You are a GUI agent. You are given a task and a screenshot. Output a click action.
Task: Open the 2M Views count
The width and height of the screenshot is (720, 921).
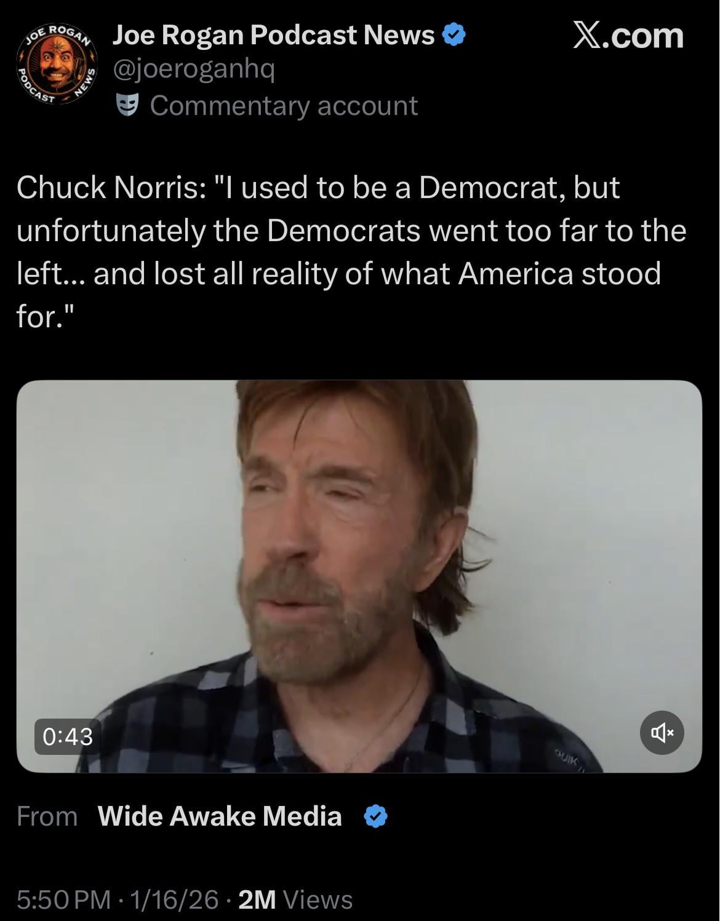(295, 899)
